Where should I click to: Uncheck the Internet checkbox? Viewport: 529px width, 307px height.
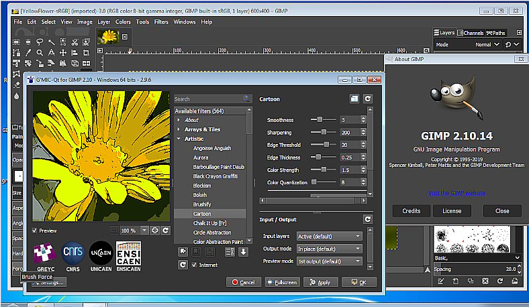[x=195, y=265]
